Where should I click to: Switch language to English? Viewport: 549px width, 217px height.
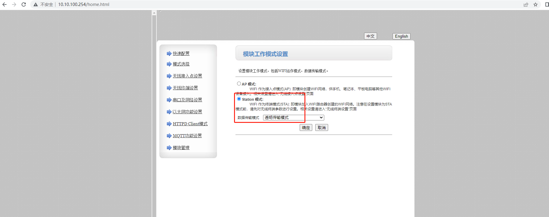(401, 36)
